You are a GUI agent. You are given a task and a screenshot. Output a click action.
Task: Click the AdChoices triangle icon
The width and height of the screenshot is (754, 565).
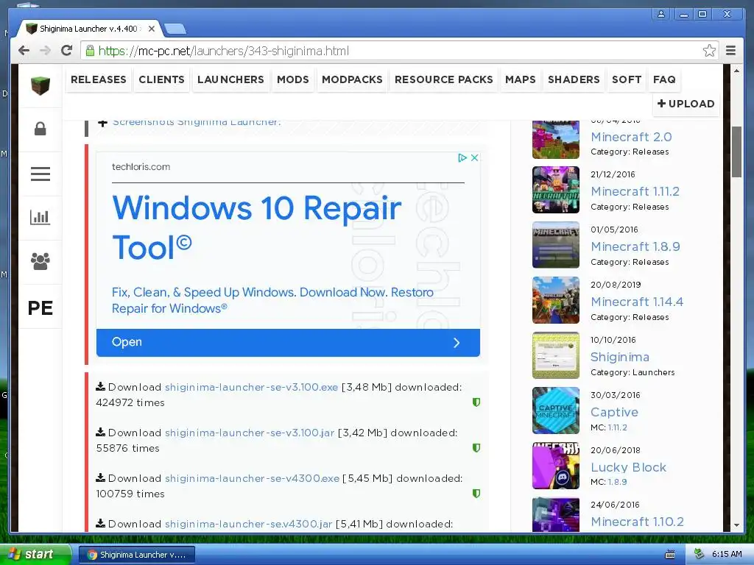462,157
